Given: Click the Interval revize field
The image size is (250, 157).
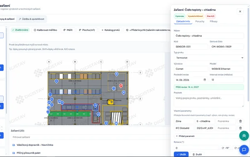Looking at the screenshot, I should (227, 80).
